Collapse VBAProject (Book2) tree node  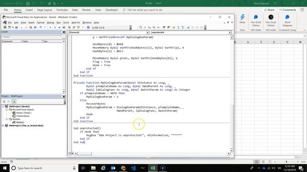coord(3,107)
